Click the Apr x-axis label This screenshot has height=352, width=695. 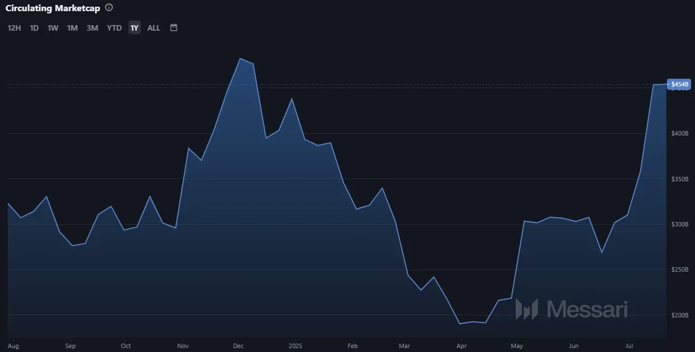point(461,346)
